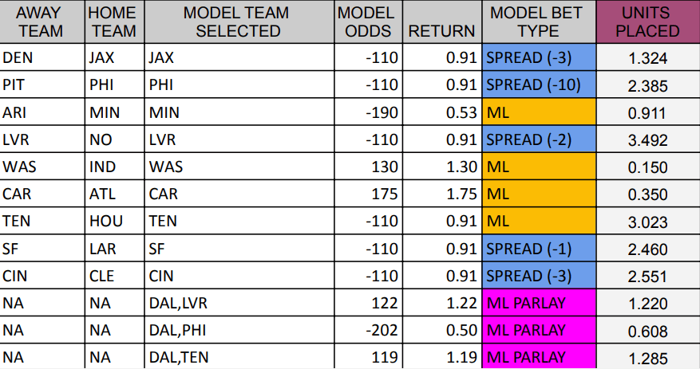
Task: Click the SPREAD (-10) bet type cell
Action: point(538,84)
